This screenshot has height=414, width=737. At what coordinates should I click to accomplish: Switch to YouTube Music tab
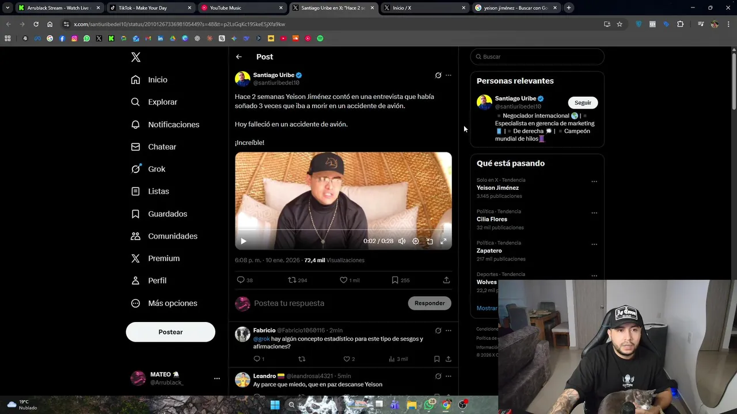tap(242, 8)
